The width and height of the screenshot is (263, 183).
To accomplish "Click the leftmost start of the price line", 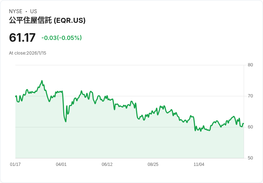I will [x=16, y=96].
